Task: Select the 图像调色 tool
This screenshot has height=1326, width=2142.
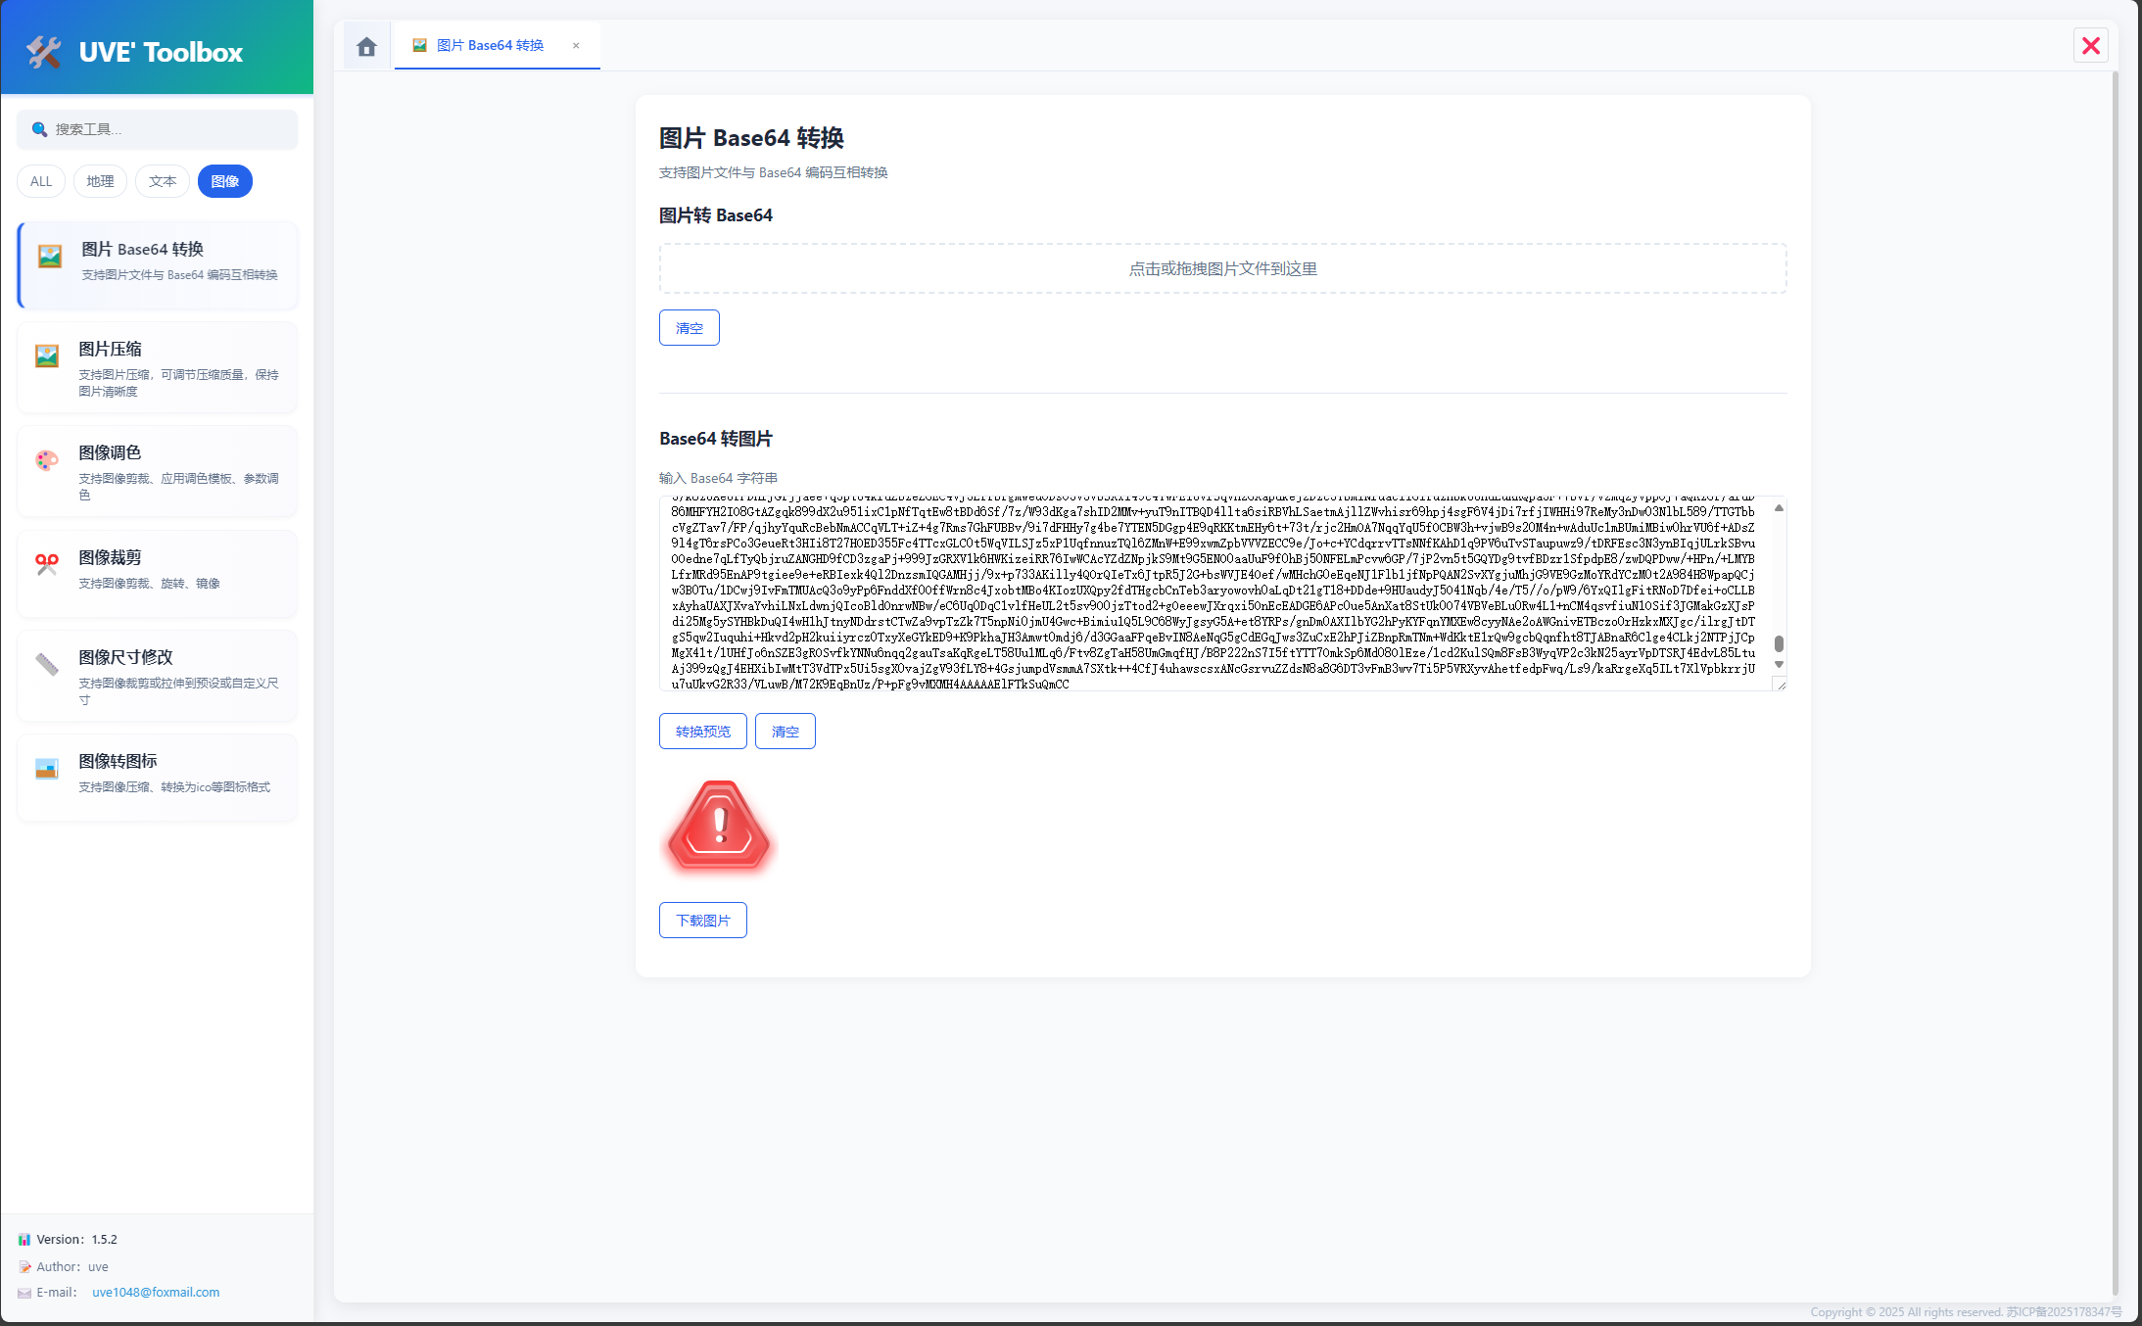Action: (157, 471)
